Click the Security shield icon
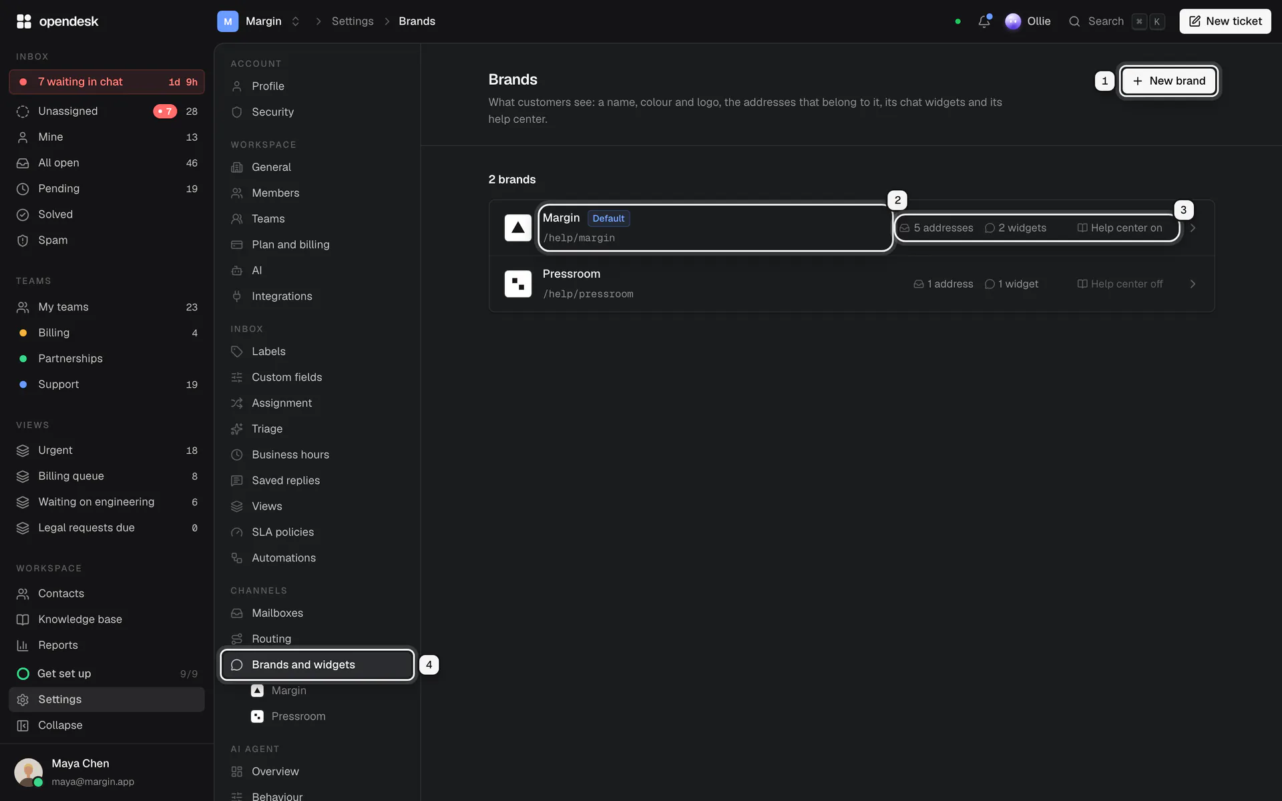Screen dimensions: 1282x801 (x=236, y=112)
